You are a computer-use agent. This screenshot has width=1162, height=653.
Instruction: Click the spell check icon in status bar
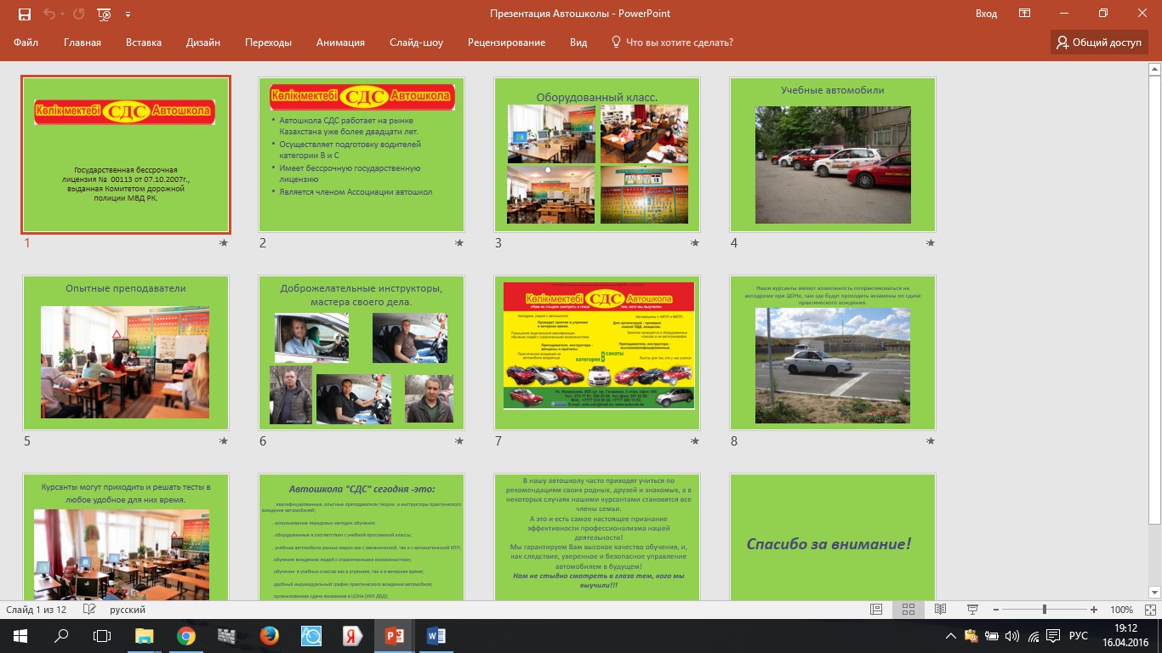pos(89,610)
